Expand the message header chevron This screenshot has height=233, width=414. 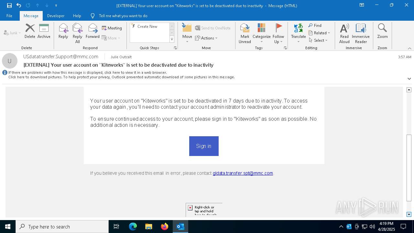409,79
